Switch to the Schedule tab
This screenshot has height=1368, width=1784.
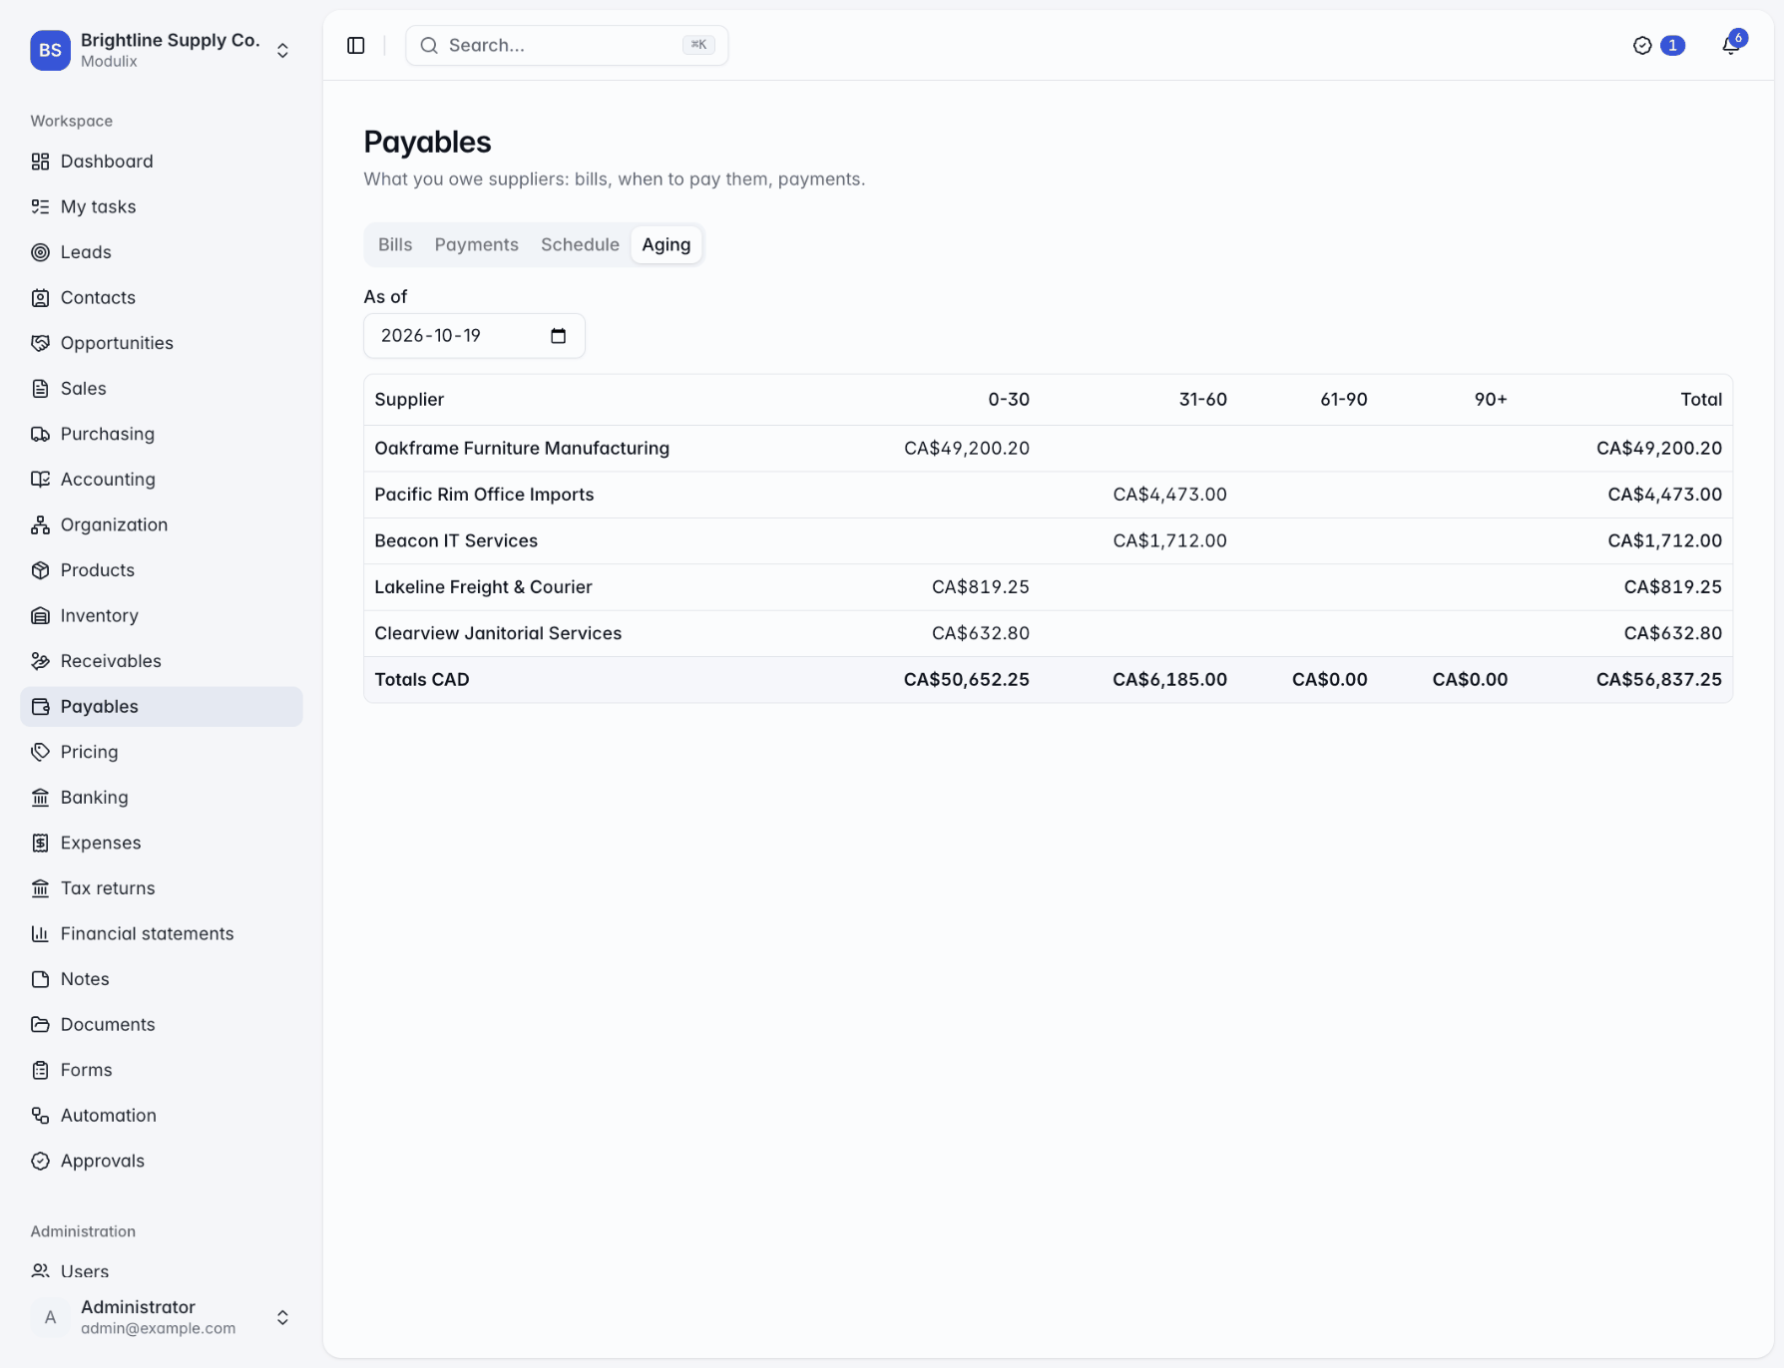(x=580, y=244)
